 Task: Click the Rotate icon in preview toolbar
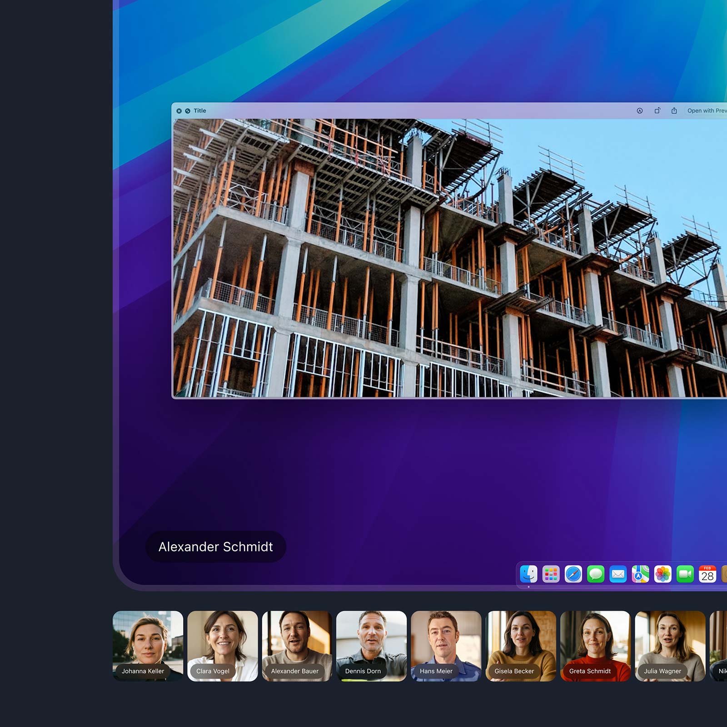[x=657, y=111]
